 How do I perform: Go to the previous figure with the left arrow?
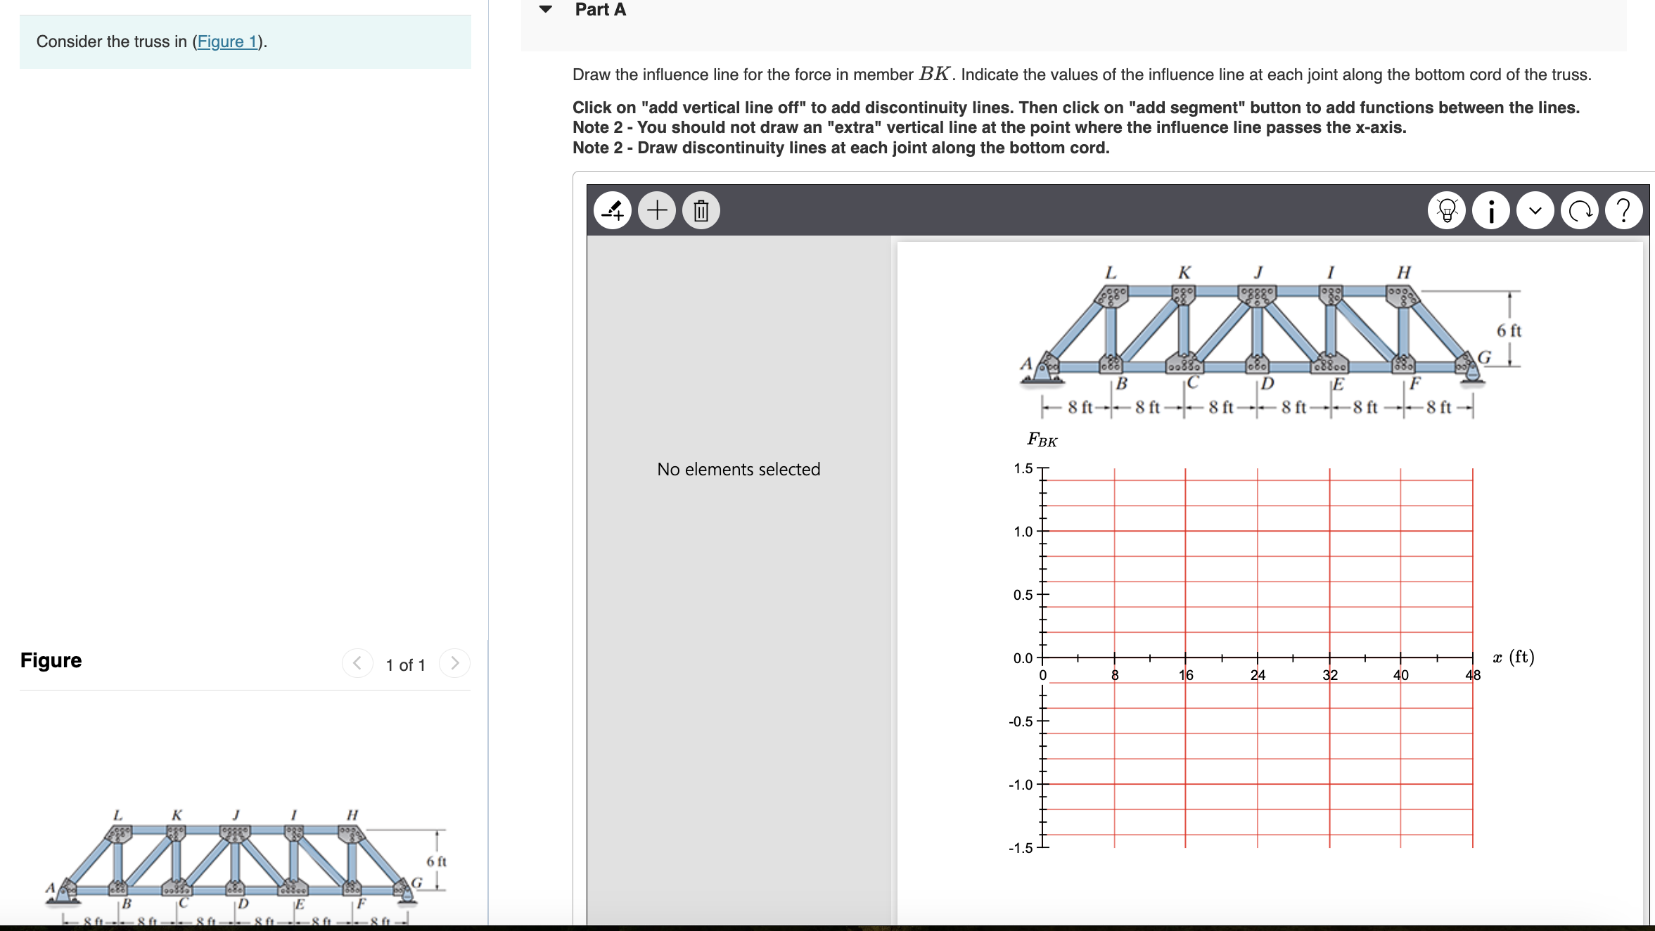click(x=359, y=663)
